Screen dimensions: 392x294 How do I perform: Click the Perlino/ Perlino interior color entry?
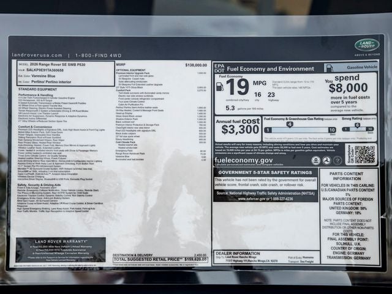[51, 82]
